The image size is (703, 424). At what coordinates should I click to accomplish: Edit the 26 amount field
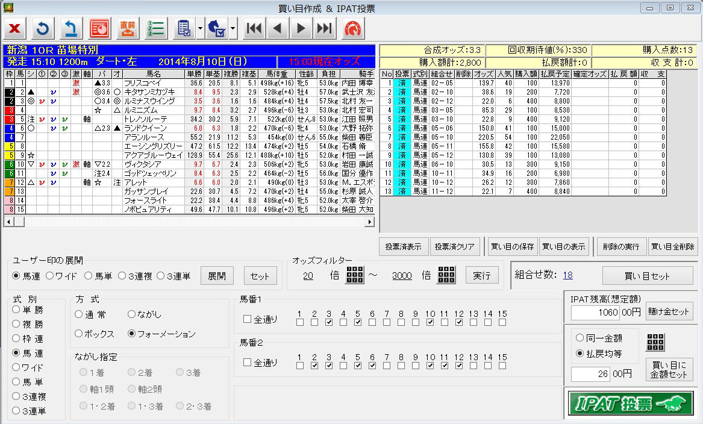590,374
